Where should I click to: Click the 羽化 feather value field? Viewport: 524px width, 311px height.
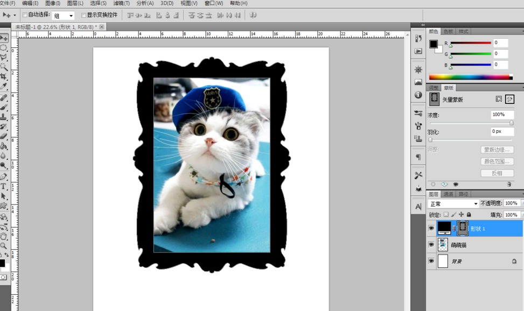coord(502,132)
